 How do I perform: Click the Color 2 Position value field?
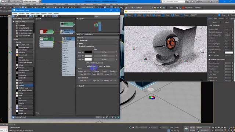pos(99,63)
